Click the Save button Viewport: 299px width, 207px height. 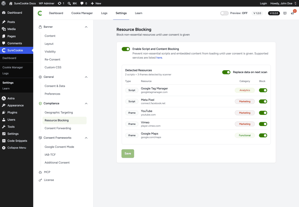(128, 154)
